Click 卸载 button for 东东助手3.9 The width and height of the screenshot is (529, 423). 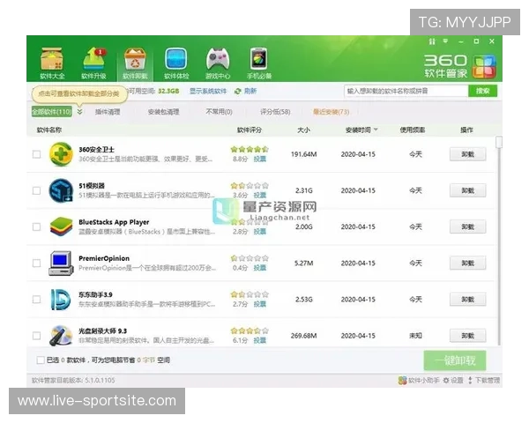tap(467, 300)
